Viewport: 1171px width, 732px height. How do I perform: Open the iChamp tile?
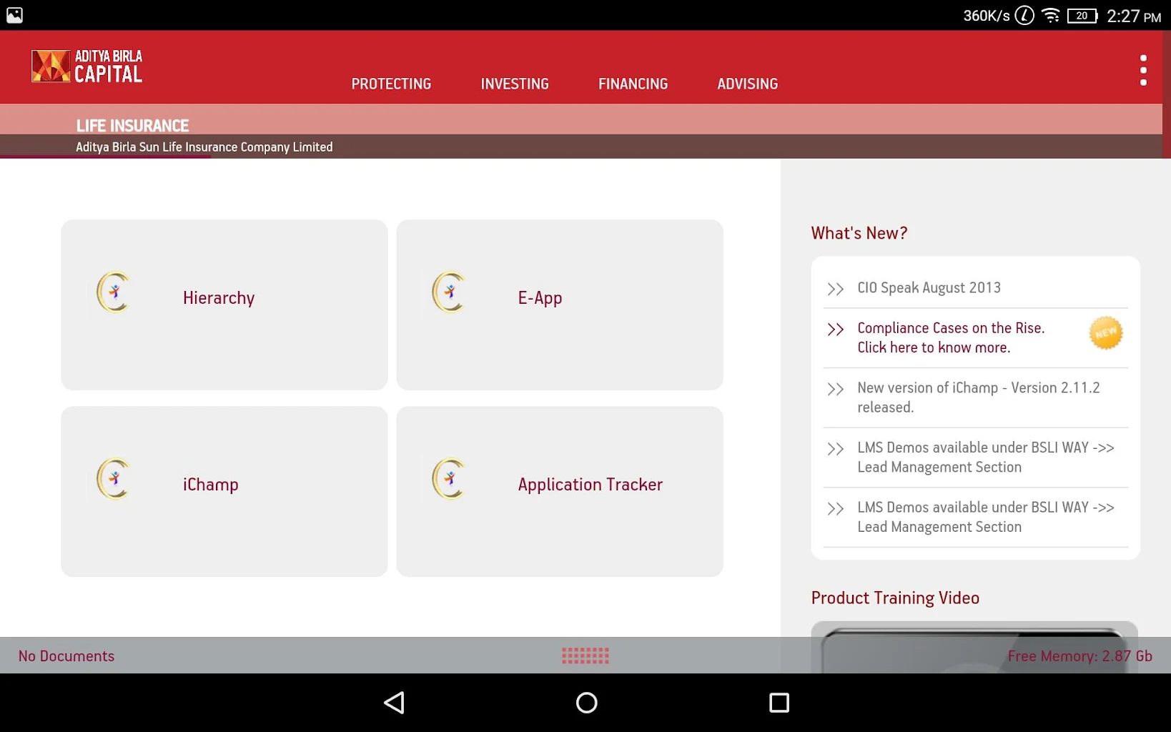(x=224, y=492)
